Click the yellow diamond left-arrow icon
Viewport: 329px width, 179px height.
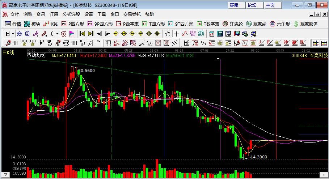pyautogui.click(x=115, y=34)
